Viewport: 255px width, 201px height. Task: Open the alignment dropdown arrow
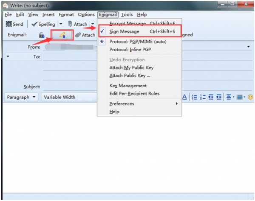click(233, 97)
